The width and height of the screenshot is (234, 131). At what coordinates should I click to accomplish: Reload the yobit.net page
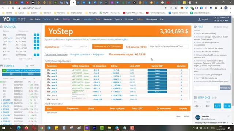[x=13, y=8]
